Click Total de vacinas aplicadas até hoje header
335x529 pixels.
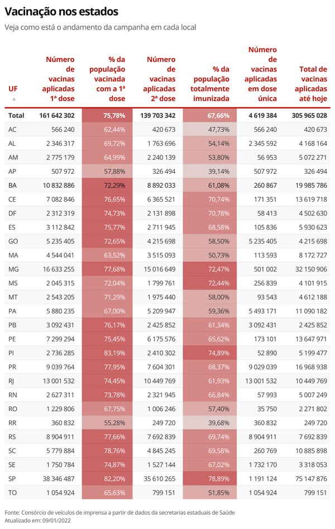coord(310,84)
